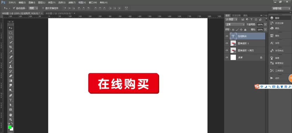
Task: Open the 文件(F) menu
Action: [x=12, y=3]
